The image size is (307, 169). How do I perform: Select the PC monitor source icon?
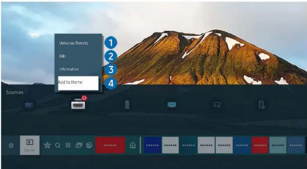[172, 105]
